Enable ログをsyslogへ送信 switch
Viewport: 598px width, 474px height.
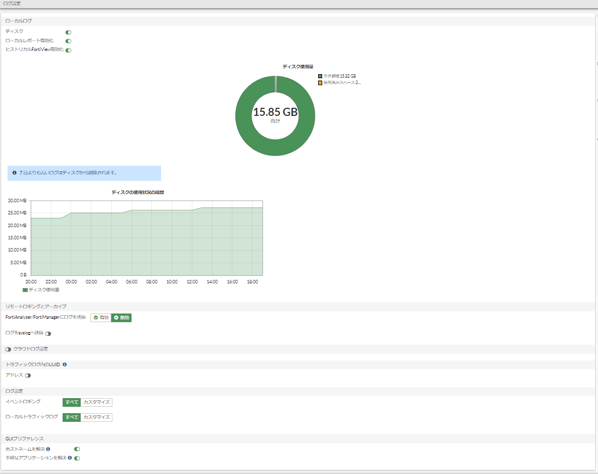coord(48,334)
